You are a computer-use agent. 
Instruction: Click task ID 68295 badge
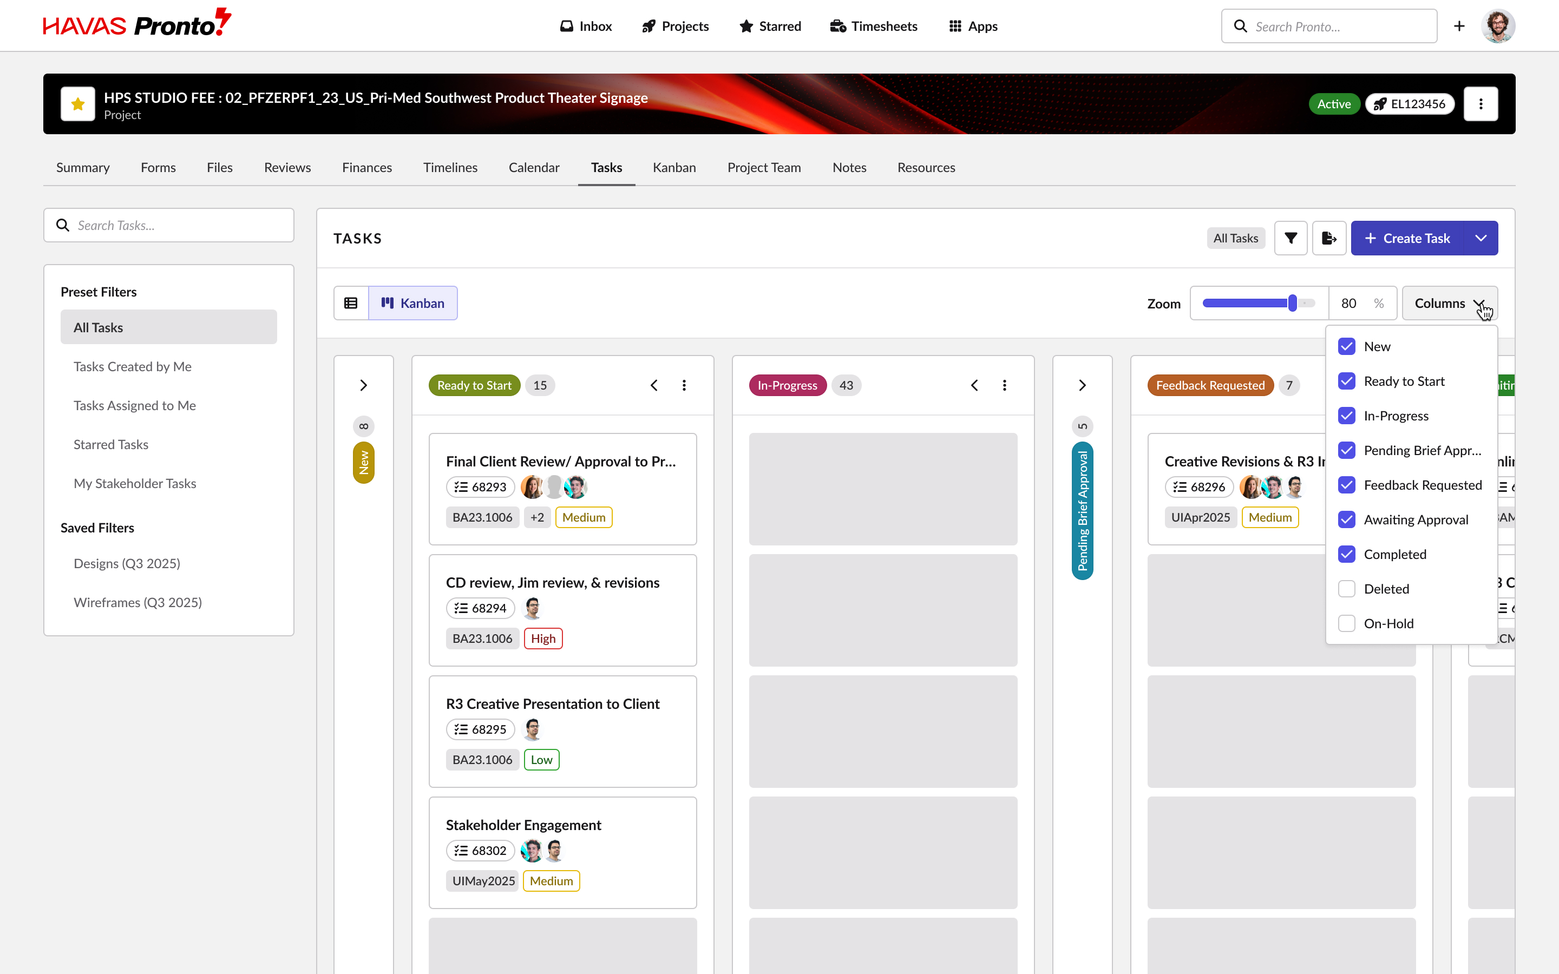click(x=481, y=729)
